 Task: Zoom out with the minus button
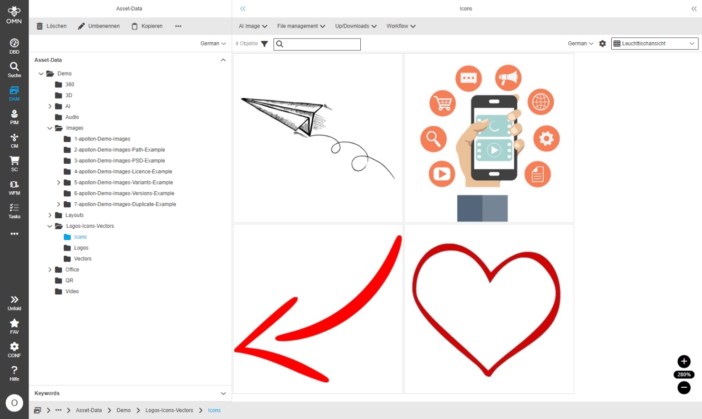coord(684,388)
